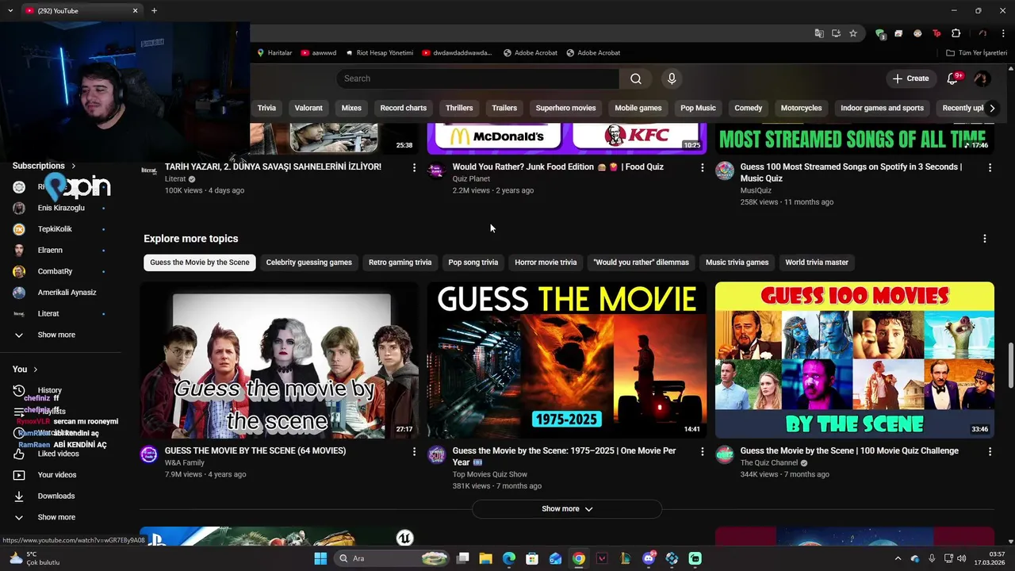This screenshot has height=571, width=1015.
Task: Open a new browser tab
Action: [x=154, y=10]
